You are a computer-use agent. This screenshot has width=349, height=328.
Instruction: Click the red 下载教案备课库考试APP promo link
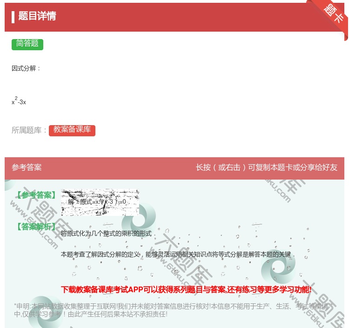186,289
